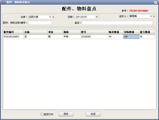Image resolution: width=159 pixels, height=120 pixels.
Task: Click the 单位 column header
Action: 55,32
